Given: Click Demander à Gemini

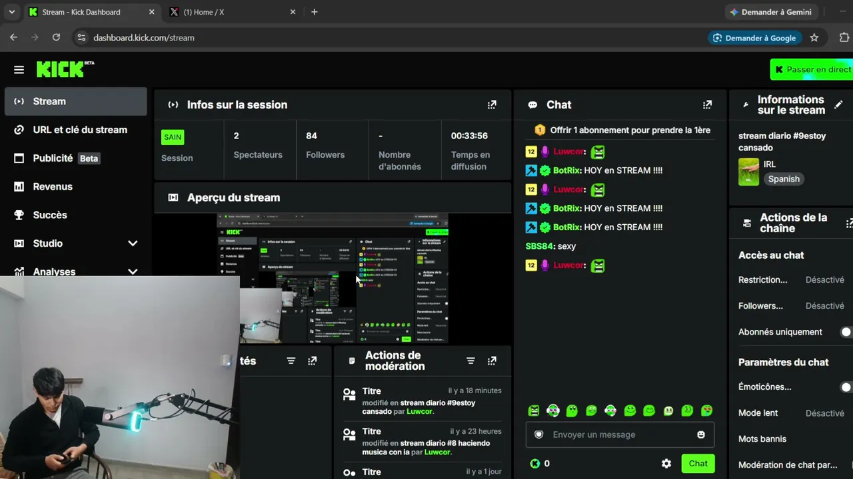Looking at the screenshot, I should click(x=771, y=12).
